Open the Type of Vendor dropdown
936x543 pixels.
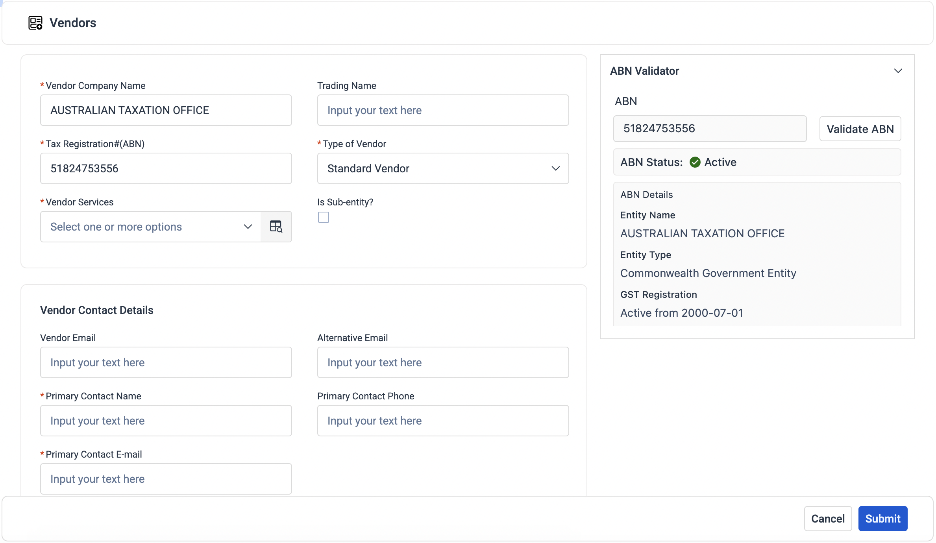pyautogui.click(x=443, y=168)
